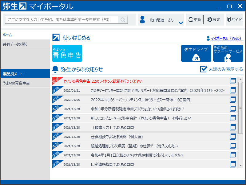Click the 更新 refresh button
246x185 pixels.
[195, 20]
